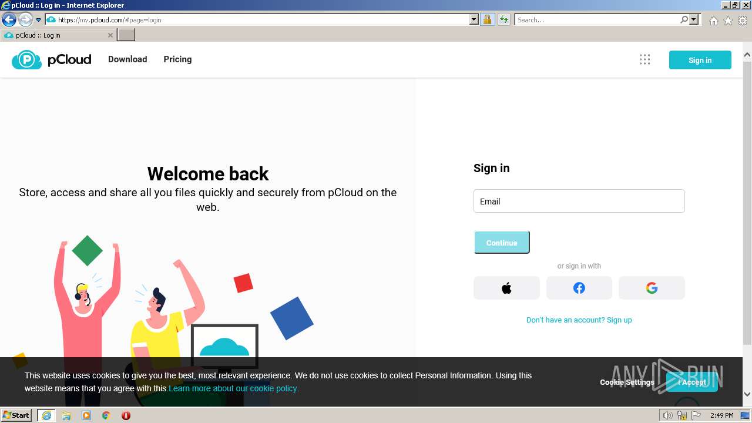Open Favorites star icon
The height and width of the screenshot is (423, 752).
tap(728, 21)
